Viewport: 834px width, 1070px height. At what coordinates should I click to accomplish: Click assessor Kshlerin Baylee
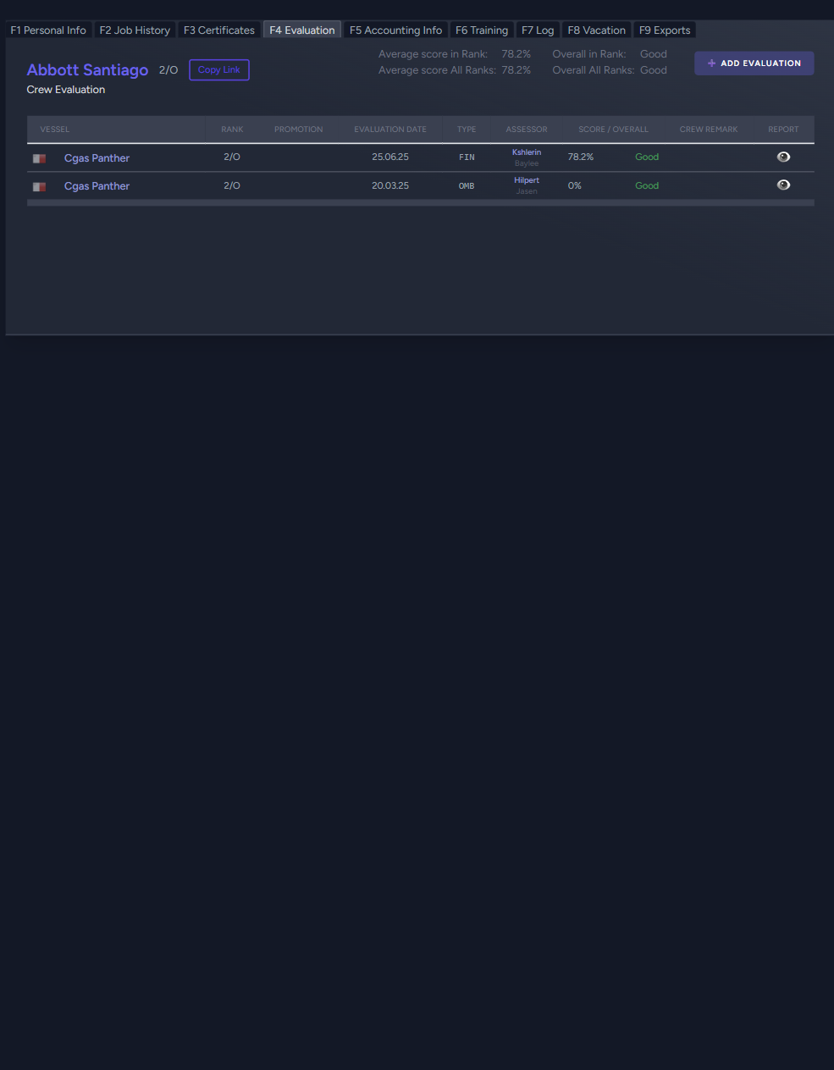pyautogui.click(x=526, y=157)
